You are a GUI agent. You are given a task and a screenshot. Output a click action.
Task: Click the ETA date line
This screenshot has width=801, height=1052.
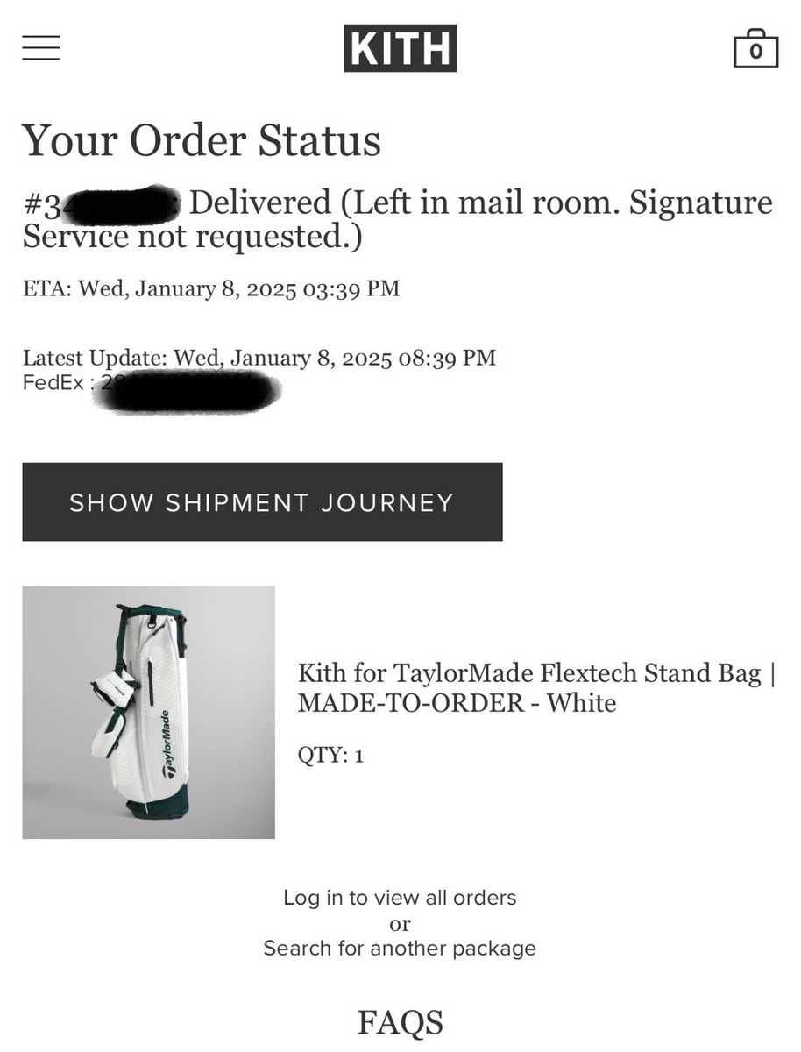pyautogui.click(x=211, y=288)
